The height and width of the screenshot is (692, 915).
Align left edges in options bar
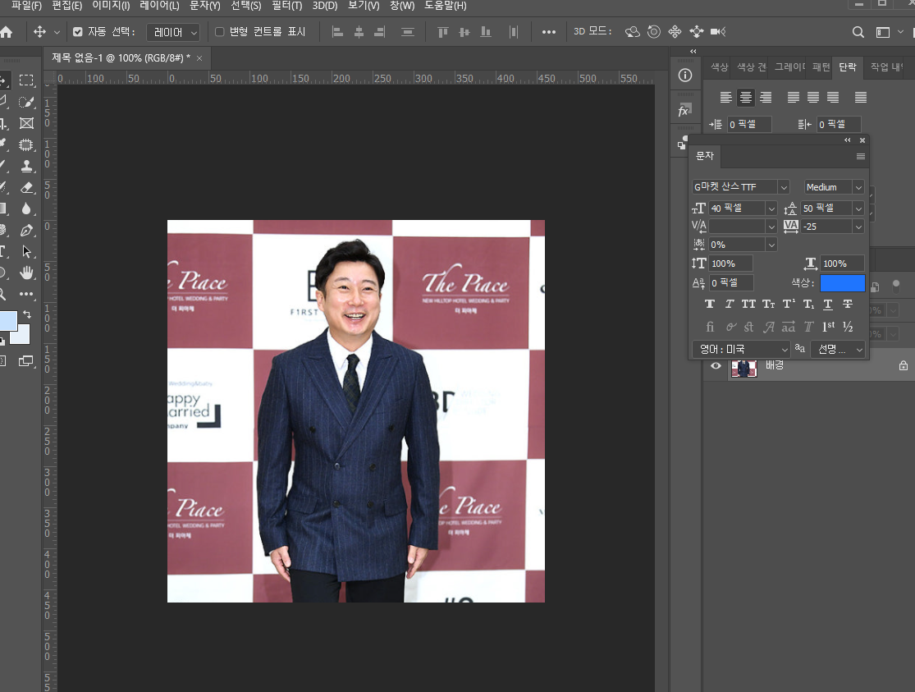point(337,32)
